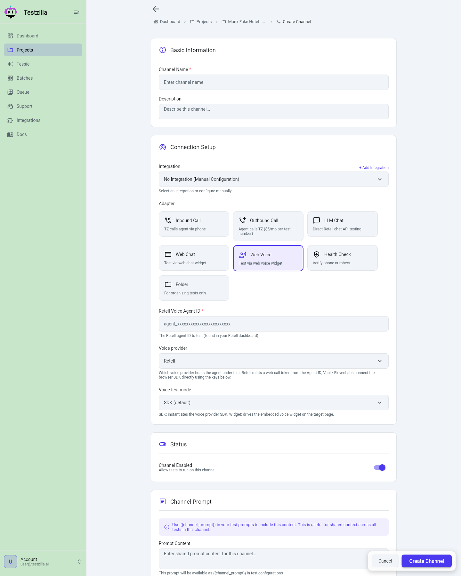Click the Queue icon in sidebar

10,92
